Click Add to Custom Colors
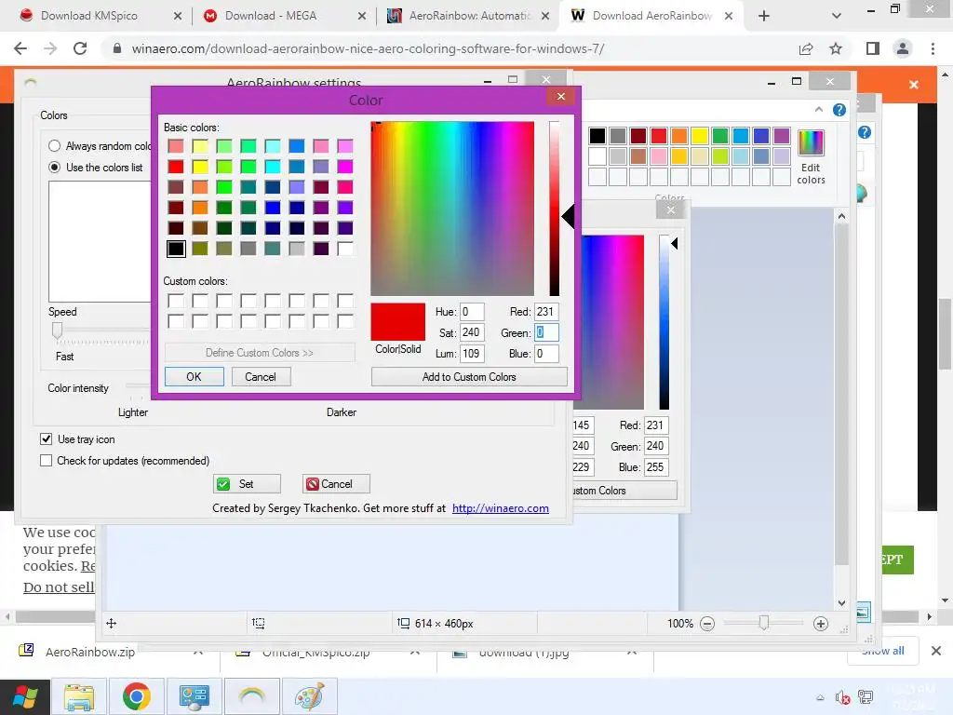This screenshot has height=715, width=953. click(469, 377)
